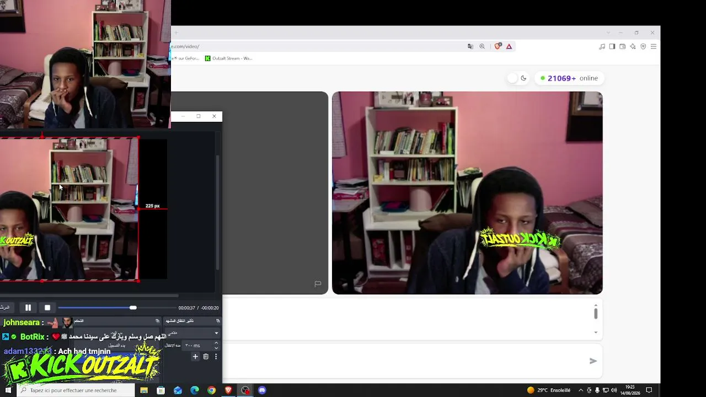Open the Windows notification center
706x397 pixels.
click(649, 390)
